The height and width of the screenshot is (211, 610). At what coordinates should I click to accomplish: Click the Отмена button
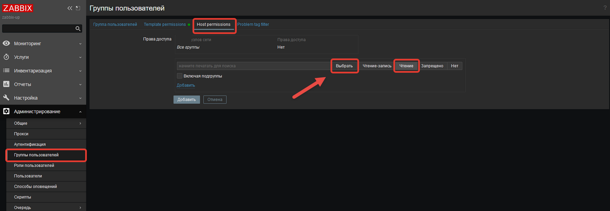(215, 99)
